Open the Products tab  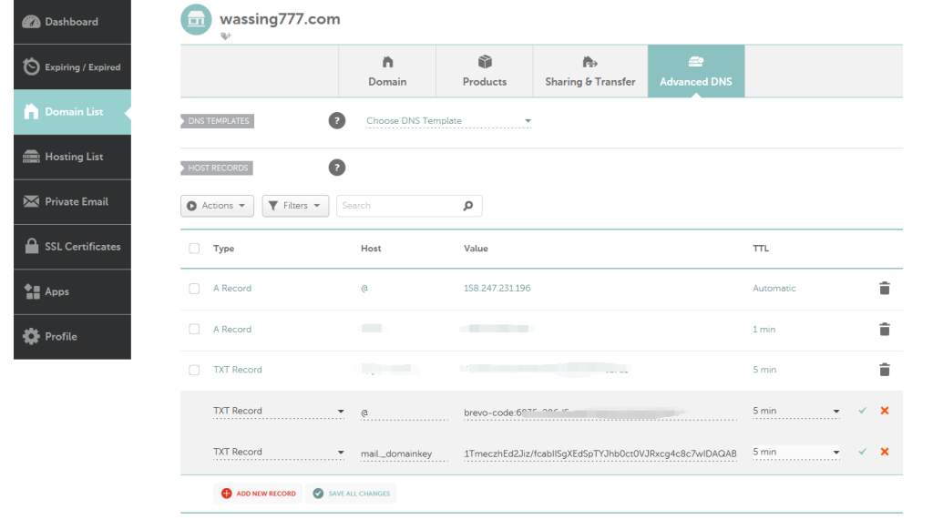(x=485, y=71)
